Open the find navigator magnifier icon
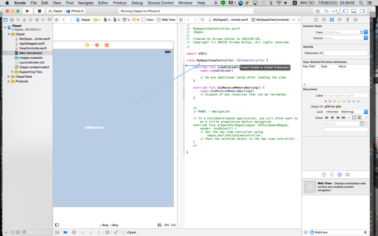The height and width of the screenshot is (236, 378). click(18, 20)
